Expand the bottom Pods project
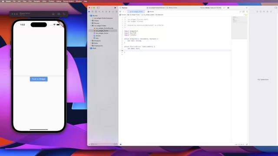The width and height of the screenshot is (278, 156). (x=89, y=48)
